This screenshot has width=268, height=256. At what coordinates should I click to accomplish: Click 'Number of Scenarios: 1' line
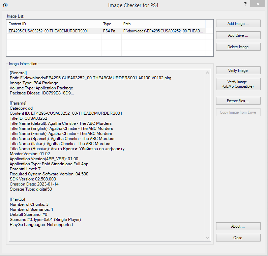tap(31, 209)
